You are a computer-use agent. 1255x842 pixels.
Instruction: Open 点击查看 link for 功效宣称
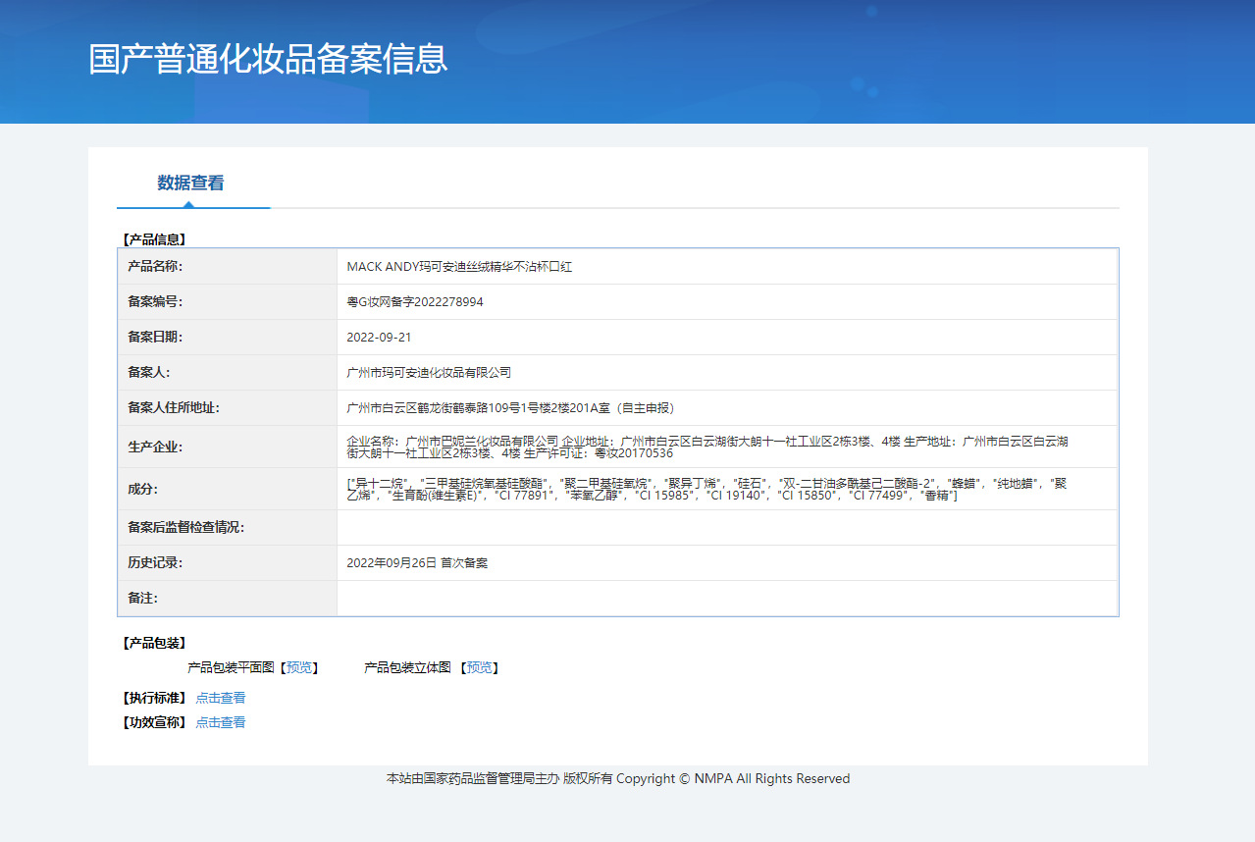[221, 722]
